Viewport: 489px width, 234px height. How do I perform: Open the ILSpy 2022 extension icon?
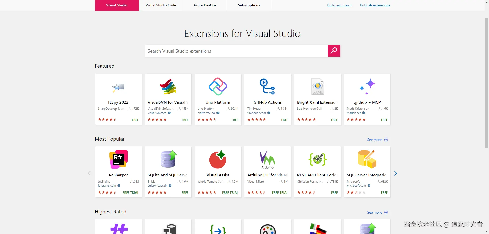(x=118, y=87)
